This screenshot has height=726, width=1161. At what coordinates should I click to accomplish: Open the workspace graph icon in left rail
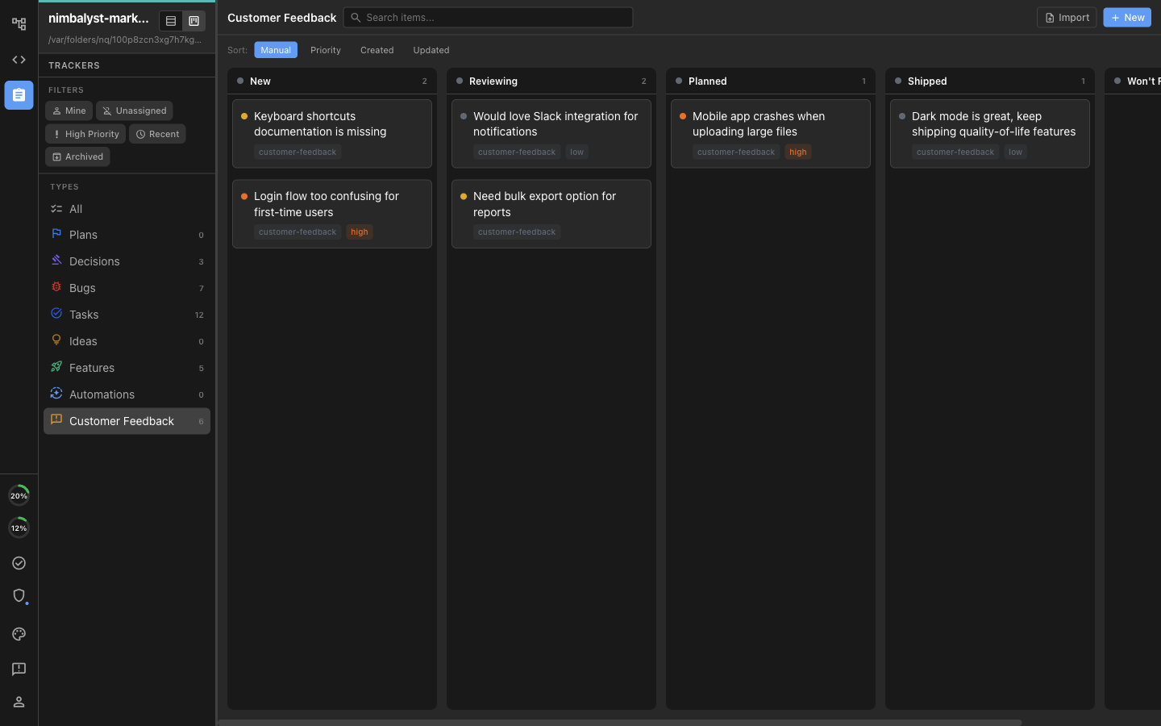pyautogui.click(x=19, y=24)
